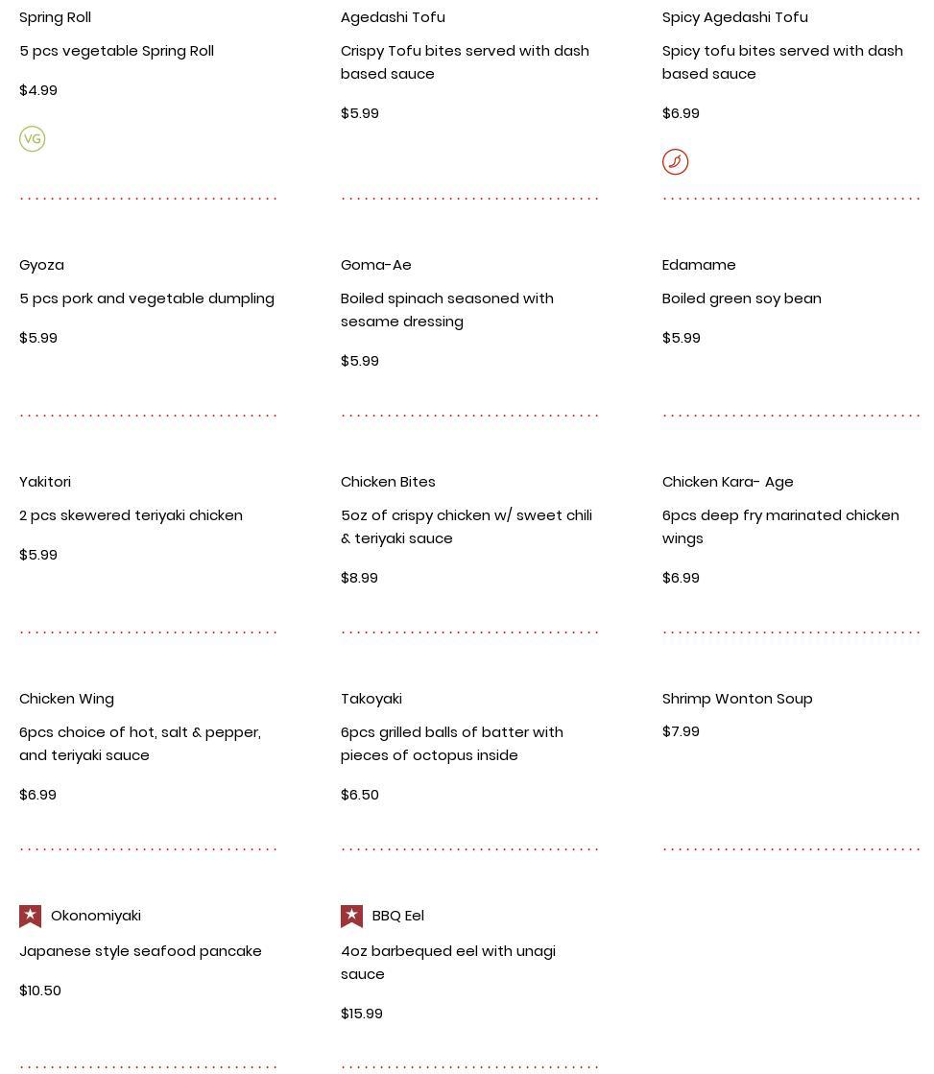Click the star icon beside BBQ Eel
Screen dimensions: 934x1074
(352, 916)
